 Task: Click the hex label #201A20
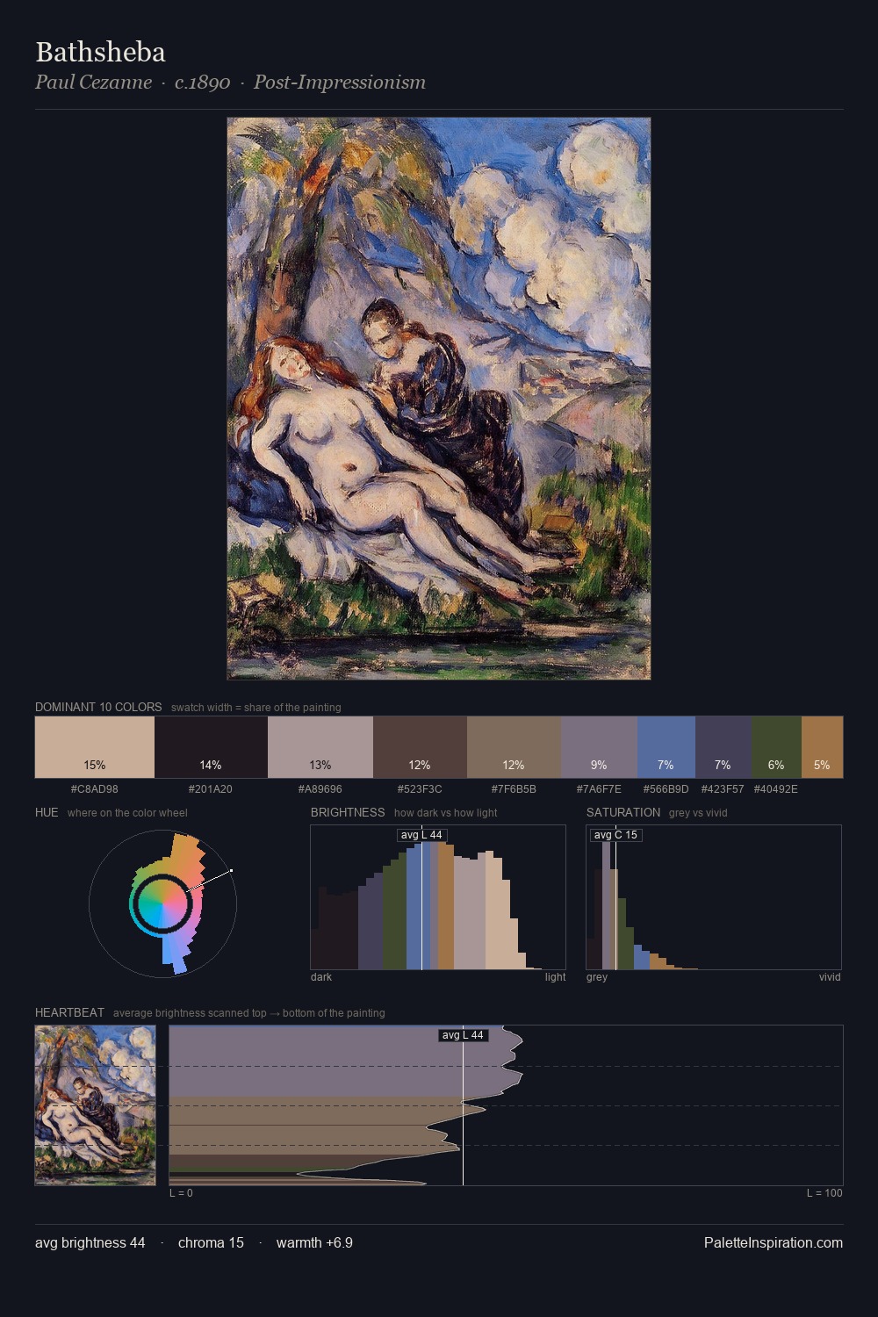(211, 789)
